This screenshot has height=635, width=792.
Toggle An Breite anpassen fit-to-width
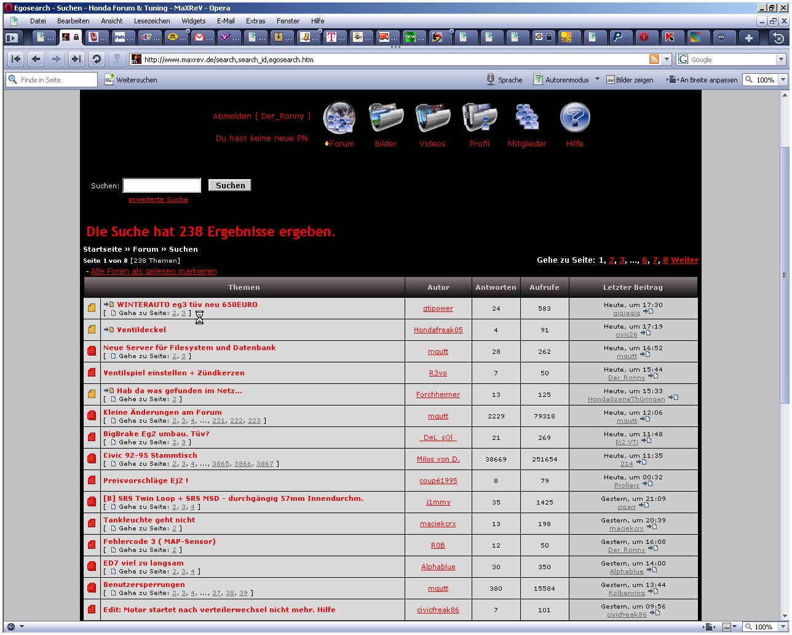[703, 80]
